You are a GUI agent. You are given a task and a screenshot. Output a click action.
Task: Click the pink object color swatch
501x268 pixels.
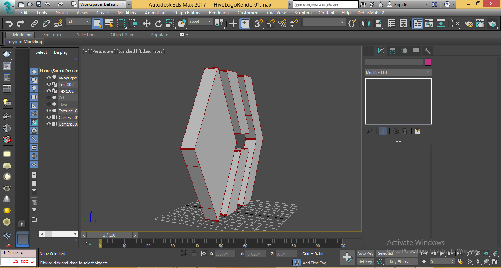click(428, 62)
